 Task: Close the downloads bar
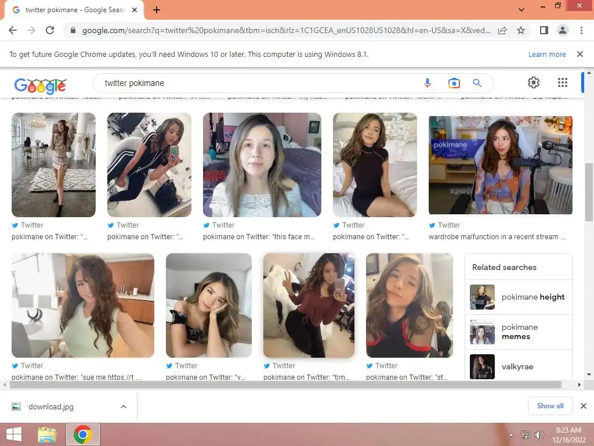pos(584,406)
